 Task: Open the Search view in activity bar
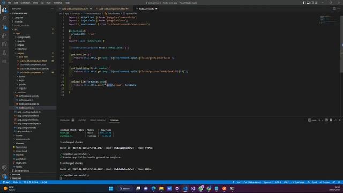pyautogui.click(x=4, y=18)
